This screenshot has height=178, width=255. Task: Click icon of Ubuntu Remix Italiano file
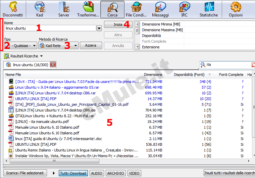pyautogui.click(x=11, y=150)
